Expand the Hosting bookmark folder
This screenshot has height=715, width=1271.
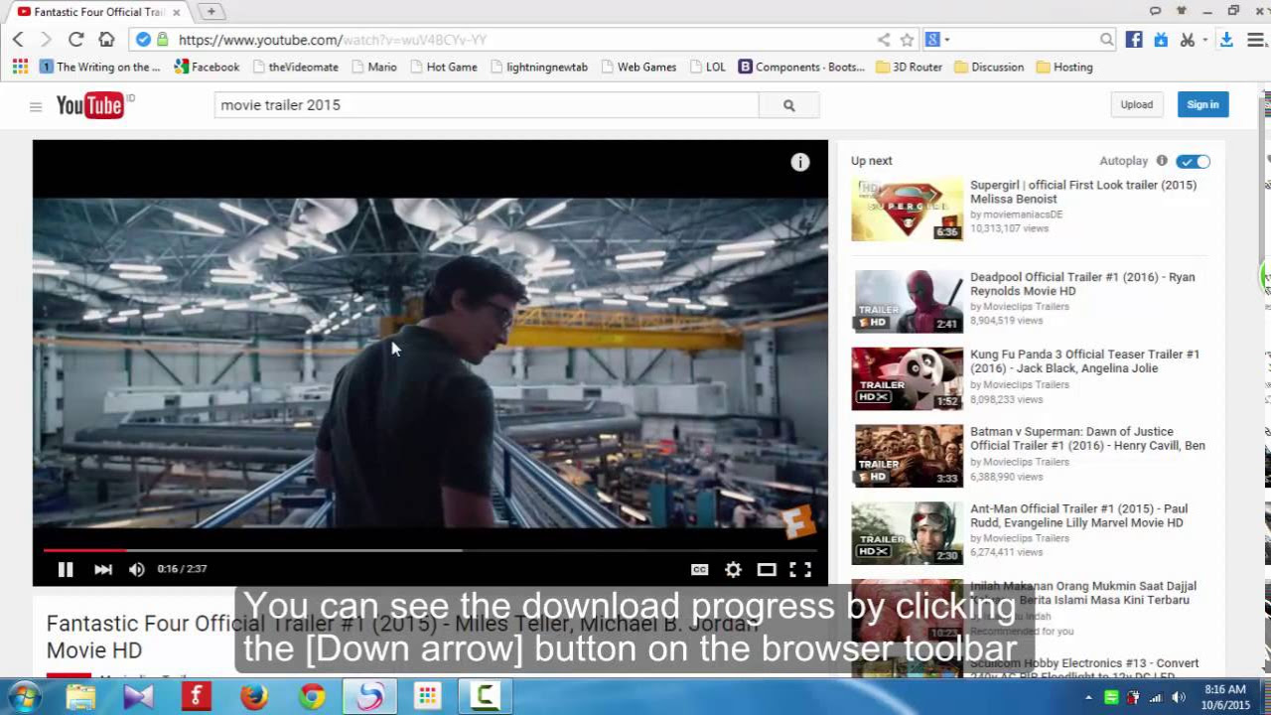(x=1064, y=67)
